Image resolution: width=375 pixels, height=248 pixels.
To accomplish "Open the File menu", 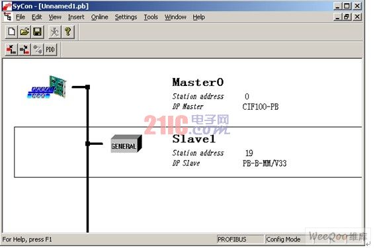I will (21, 17).
